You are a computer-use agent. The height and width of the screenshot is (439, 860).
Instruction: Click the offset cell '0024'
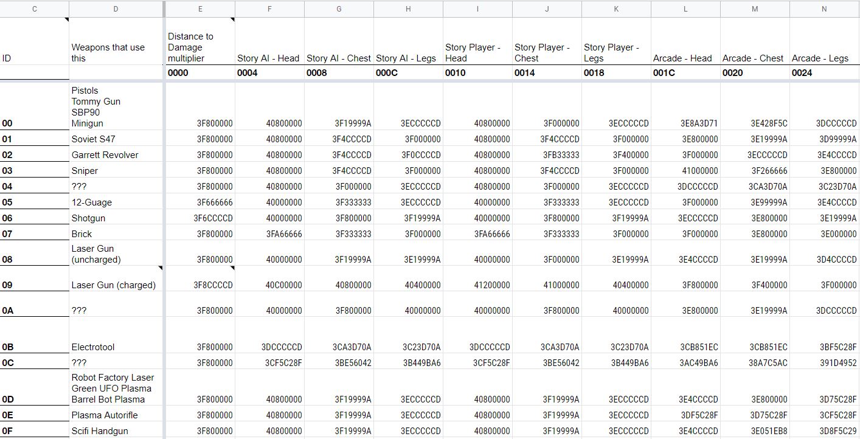point(824,72)
